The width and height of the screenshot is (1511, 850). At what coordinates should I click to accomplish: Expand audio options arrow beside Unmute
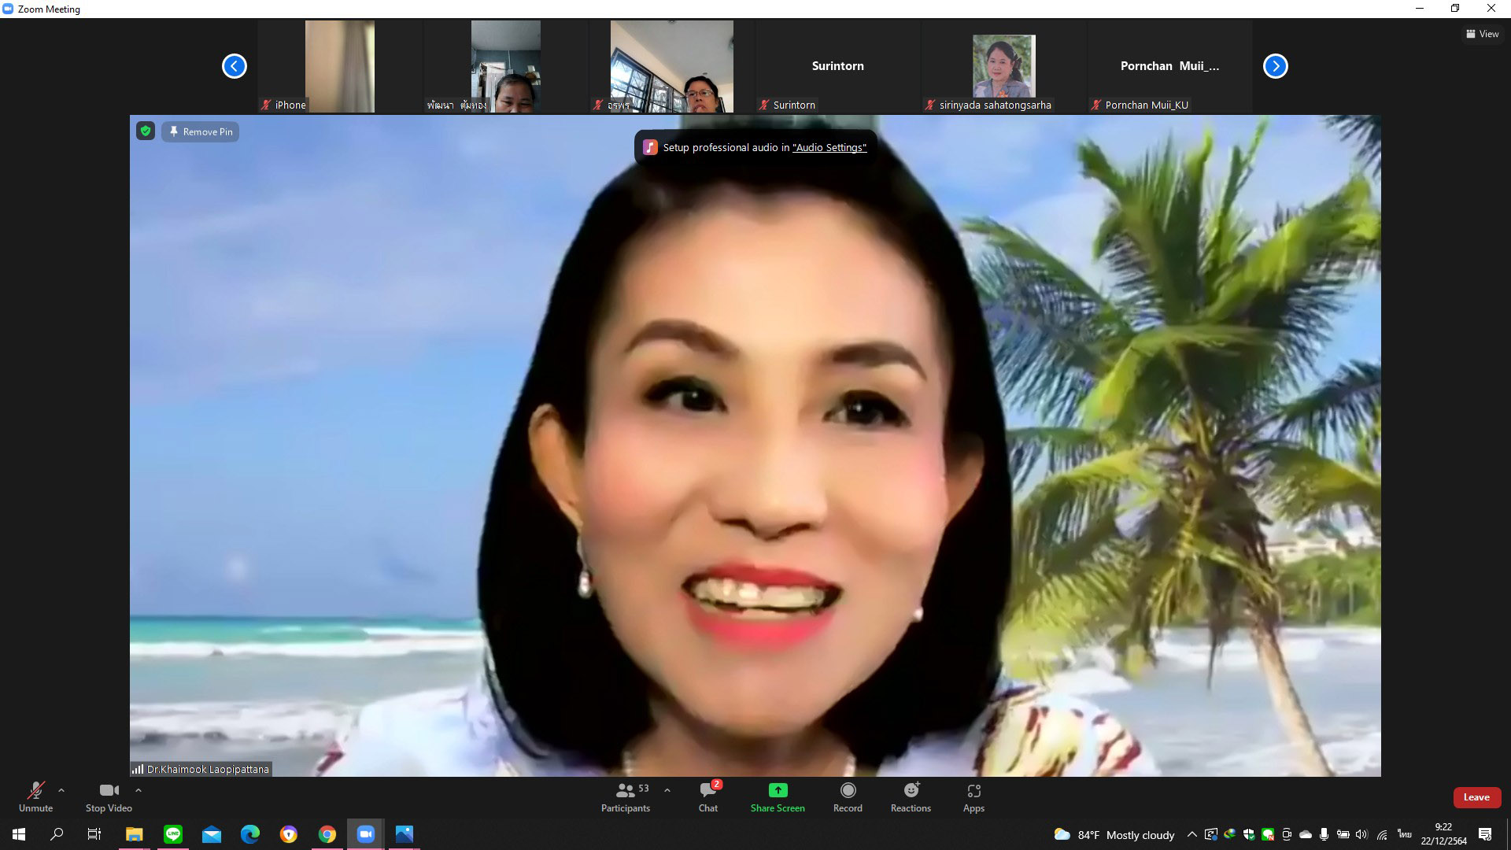click(61, 790)
